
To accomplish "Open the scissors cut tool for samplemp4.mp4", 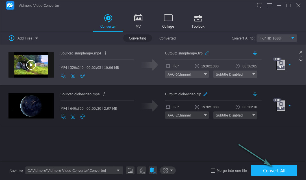I will tap(73, 76).
